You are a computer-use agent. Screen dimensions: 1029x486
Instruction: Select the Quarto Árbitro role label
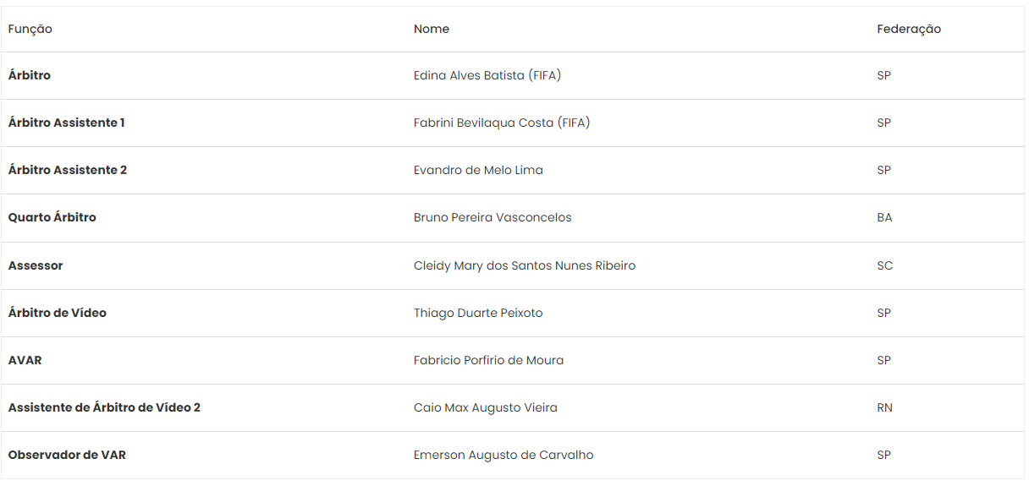[x=52, y=217]
